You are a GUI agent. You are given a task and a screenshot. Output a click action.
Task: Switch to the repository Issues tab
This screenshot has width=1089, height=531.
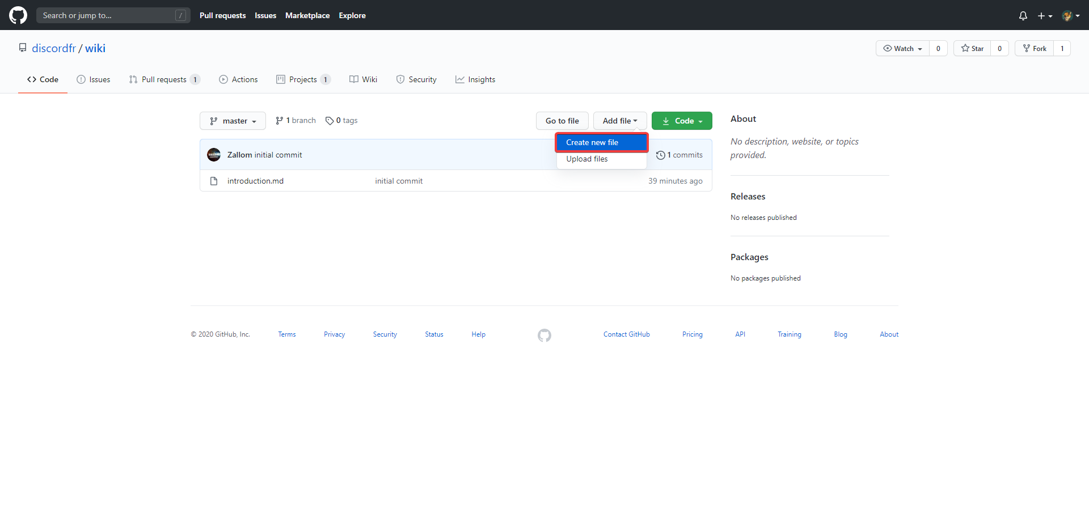click(x=94, y=79)
